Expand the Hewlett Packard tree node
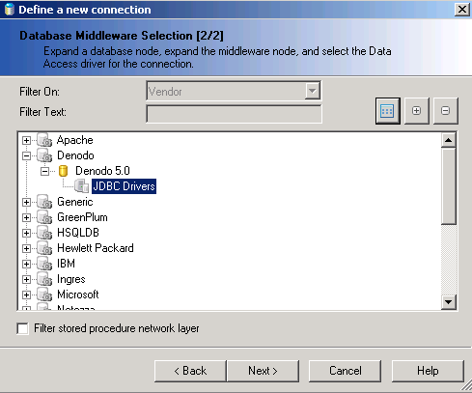Image resolution: width=472 pixels, height=393 pixels. [26, 248]
